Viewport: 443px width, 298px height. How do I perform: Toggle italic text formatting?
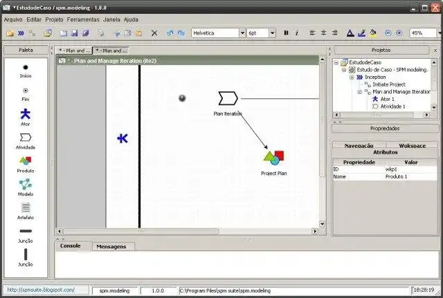tap(297, 33)
